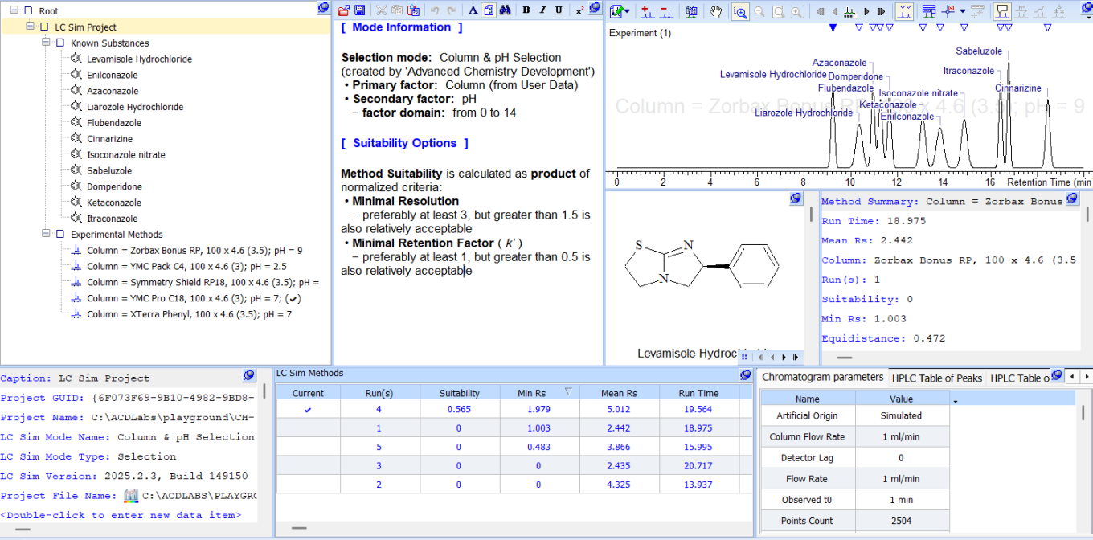1093x540 pixels.
Task: Select the hand pan tool
Action: coord(716,11)
